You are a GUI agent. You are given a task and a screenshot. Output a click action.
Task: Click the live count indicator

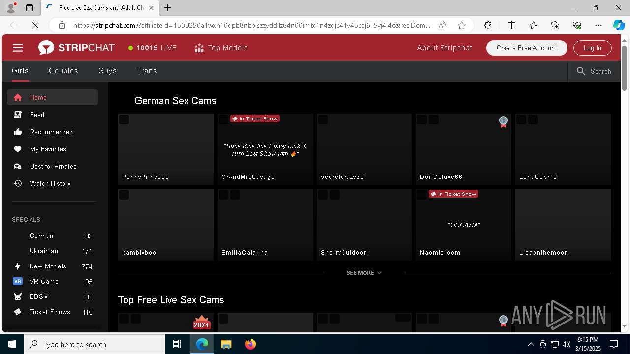coord(153,48)
